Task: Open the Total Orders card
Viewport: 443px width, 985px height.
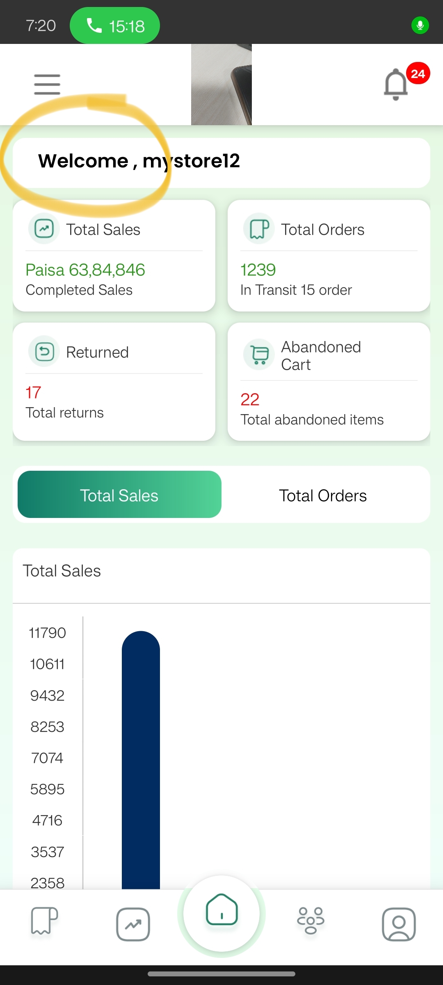Action: click(x=329, y=256)
